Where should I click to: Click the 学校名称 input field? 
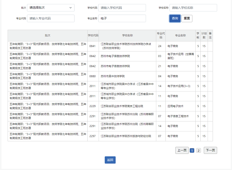[193, 8]
